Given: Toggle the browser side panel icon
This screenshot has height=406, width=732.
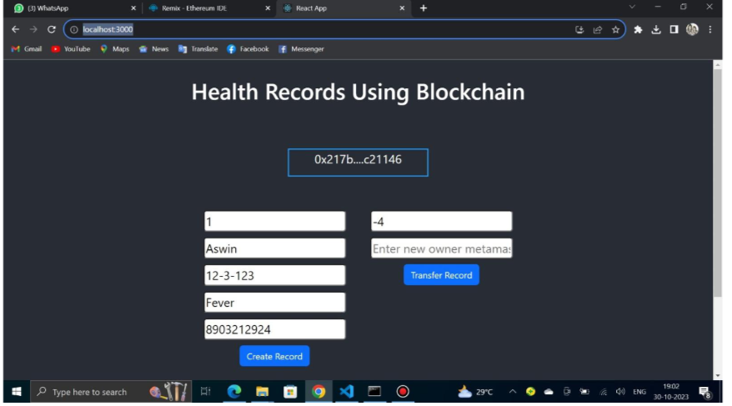Looking at the screenshot, I should coord(674,29).
